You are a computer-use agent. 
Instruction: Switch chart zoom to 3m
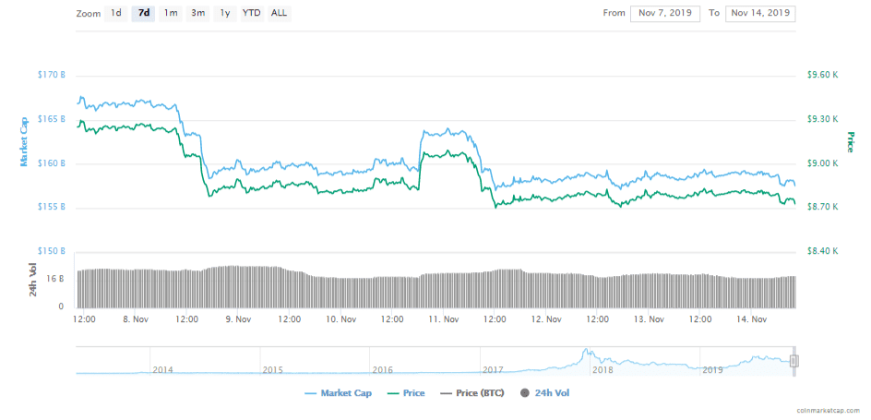[x=198, y=13]
